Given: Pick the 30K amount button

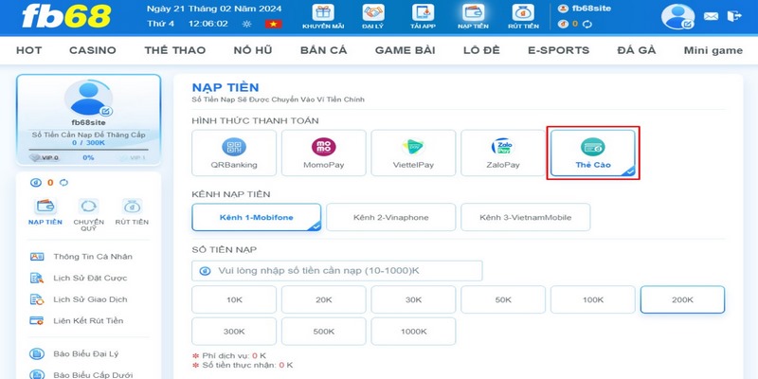Looking at the screenshot, I should pos(413,299).
